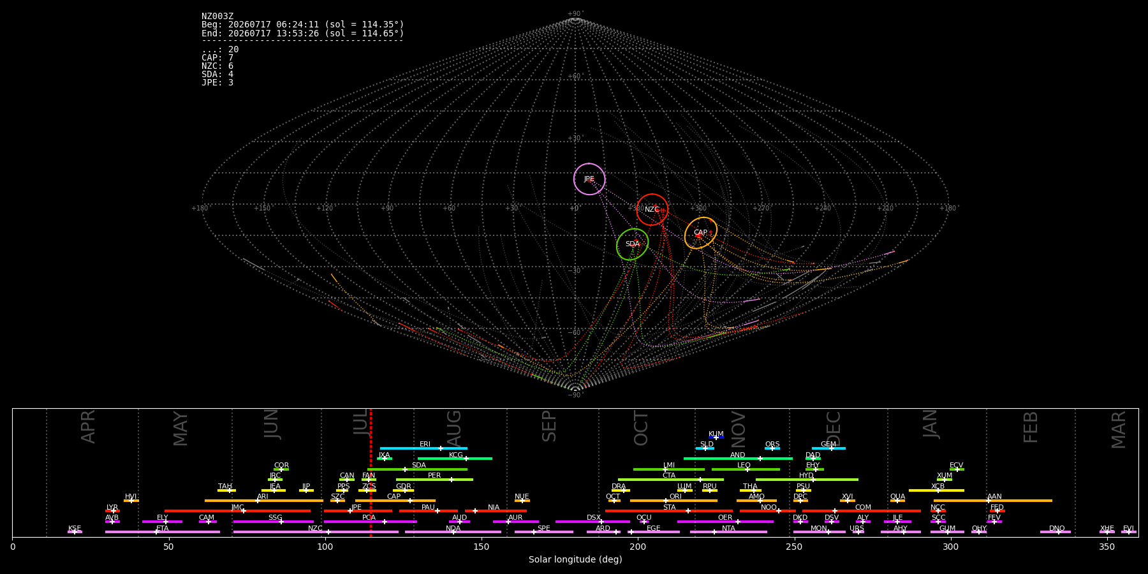1148x574 pixels.
Task: Select the NZ003Z station title text
Action: pyautogui.click(x=217, y=16)
